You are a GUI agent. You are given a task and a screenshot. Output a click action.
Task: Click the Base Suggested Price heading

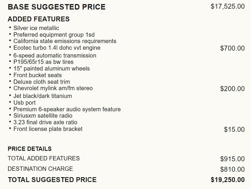point(57,7)
